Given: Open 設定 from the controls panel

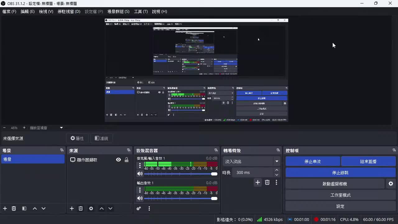Looking at the screenshot, I should tap(340, 206).
